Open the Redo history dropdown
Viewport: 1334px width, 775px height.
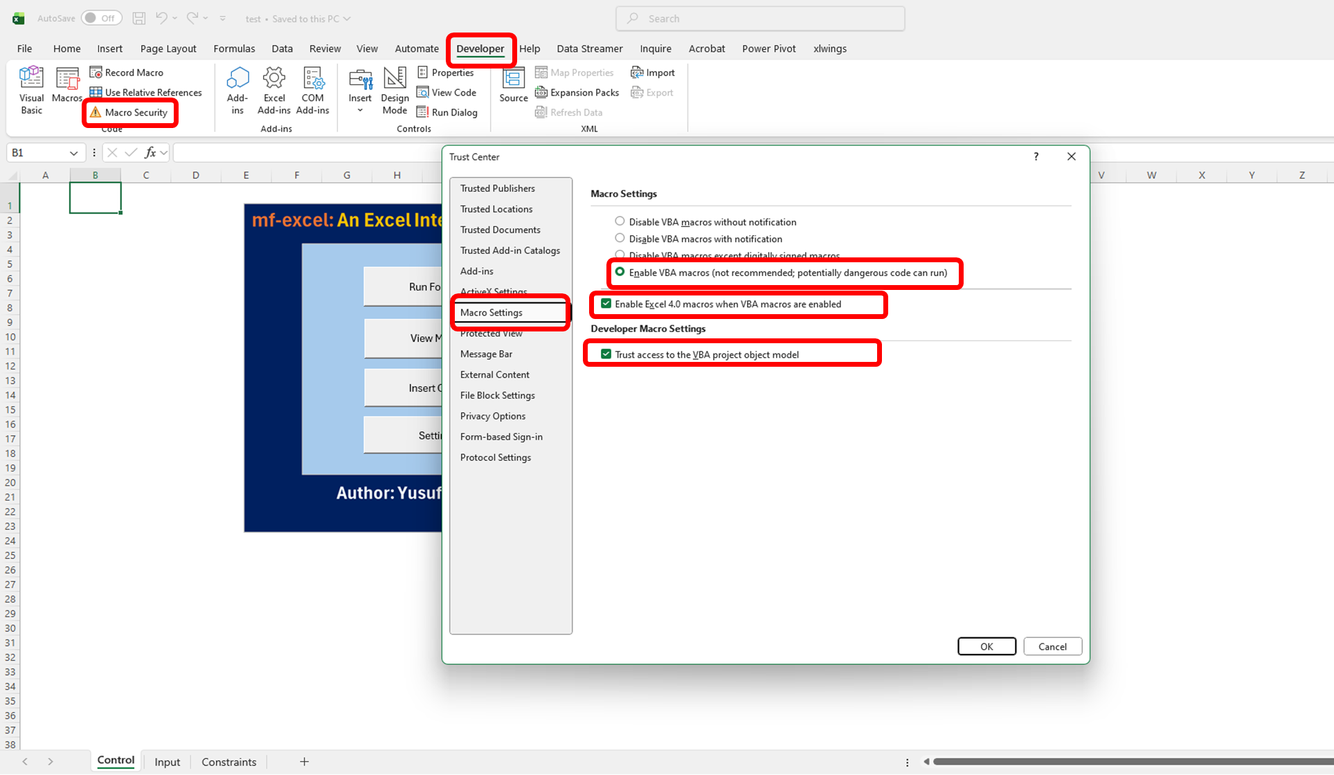tap(206, 19)
